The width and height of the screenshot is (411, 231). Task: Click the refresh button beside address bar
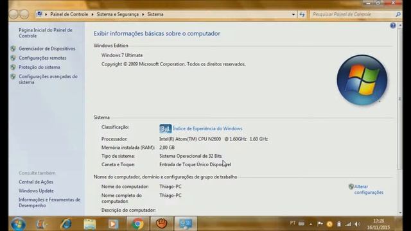coord(302,14)
